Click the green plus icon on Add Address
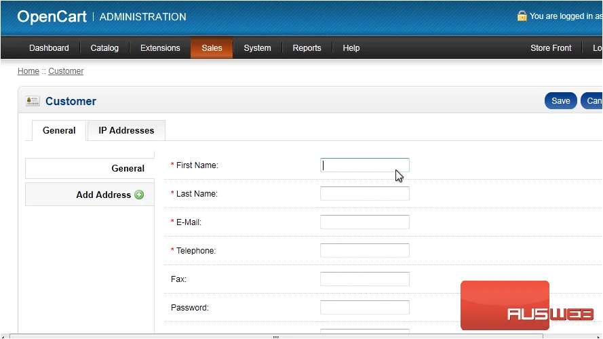The image size is (603, 339). 139,195
